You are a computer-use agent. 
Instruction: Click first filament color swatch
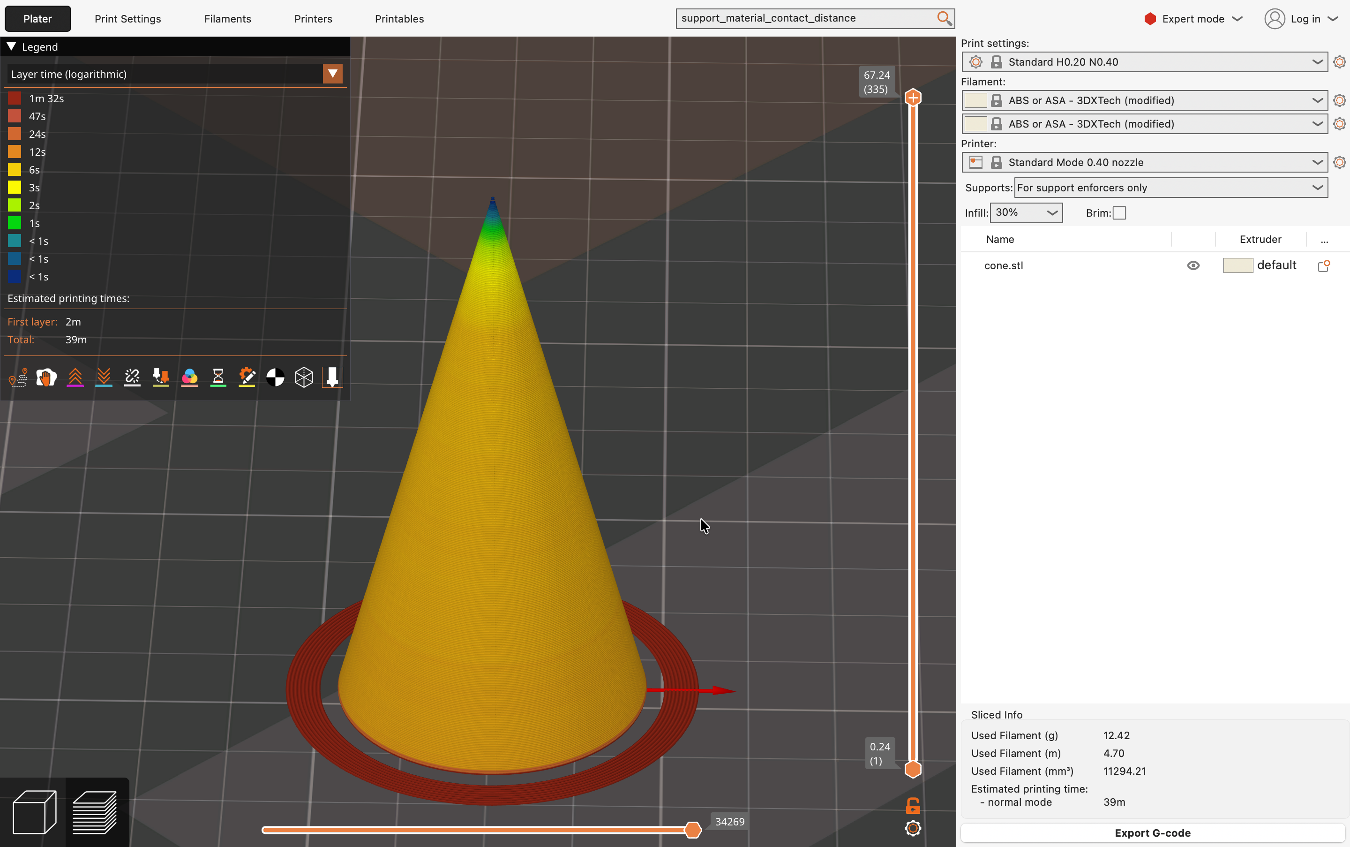point(975,101)
